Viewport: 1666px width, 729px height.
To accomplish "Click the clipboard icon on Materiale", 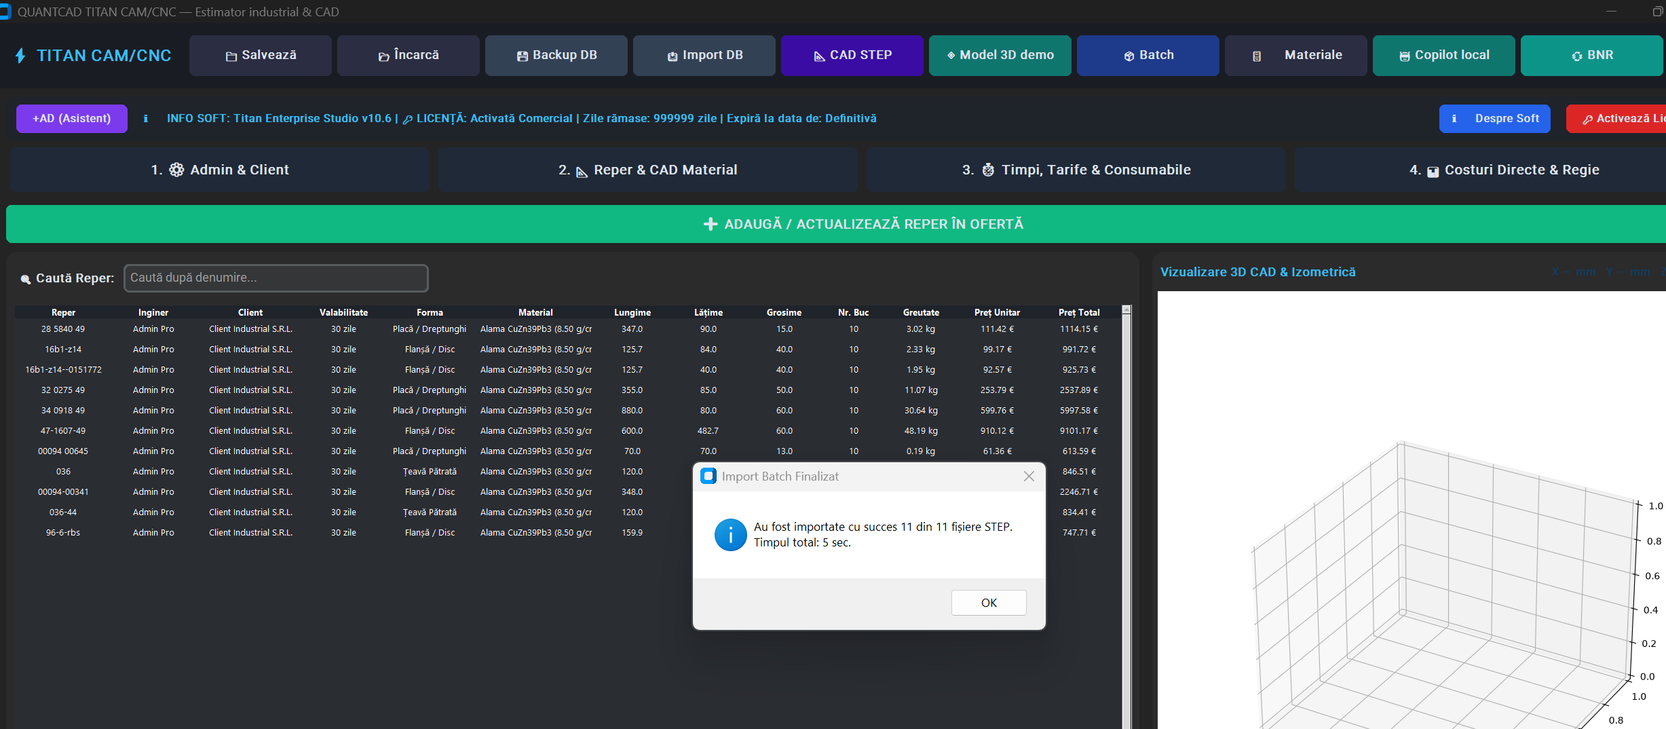I will tap(1257, 56).
